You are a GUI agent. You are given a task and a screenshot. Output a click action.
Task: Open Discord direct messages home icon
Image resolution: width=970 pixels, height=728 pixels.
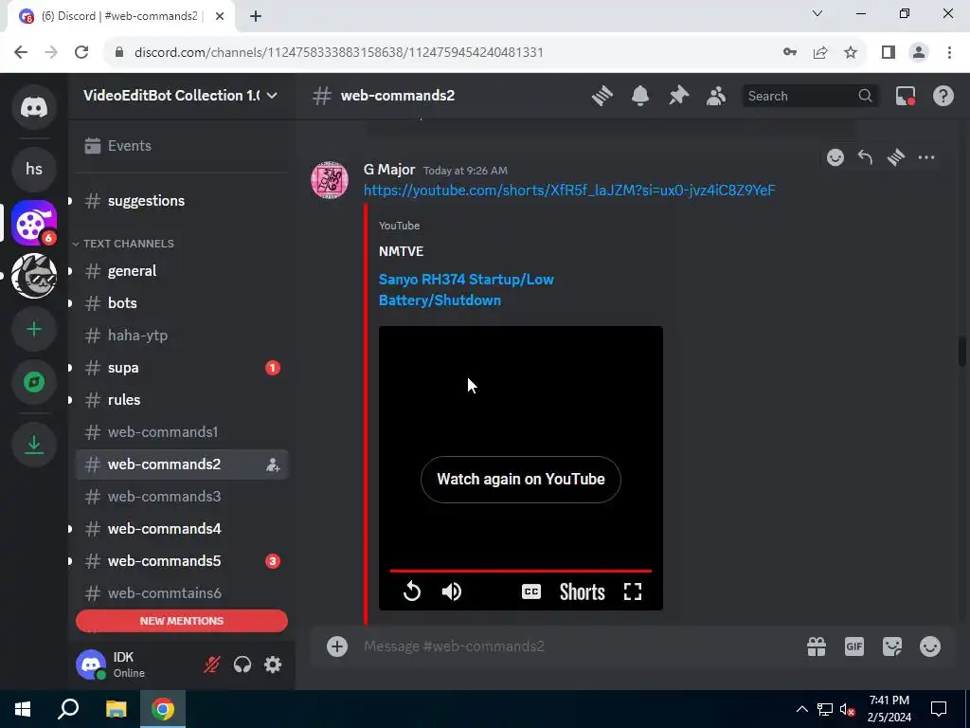point(34,107)
